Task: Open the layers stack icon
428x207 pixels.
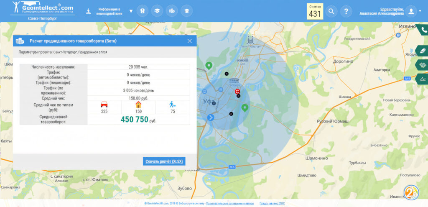Action: [187, 11]
